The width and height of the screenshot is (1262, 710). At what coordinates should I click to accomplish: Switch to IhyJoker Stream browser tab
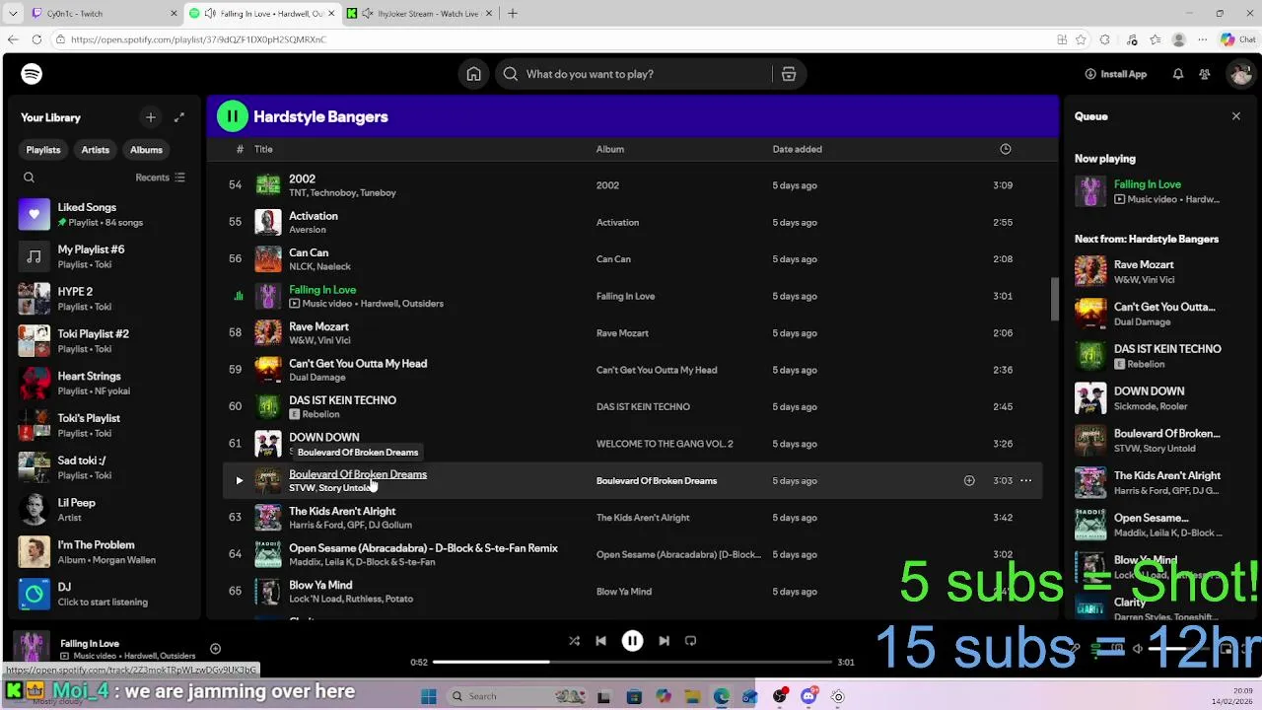419,13
